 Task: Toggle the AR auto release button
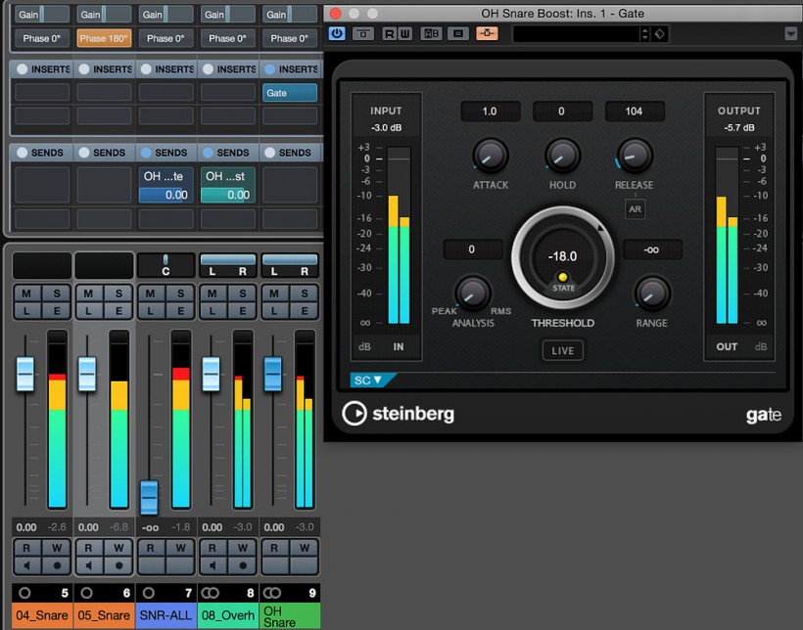(x=635, y=208)
